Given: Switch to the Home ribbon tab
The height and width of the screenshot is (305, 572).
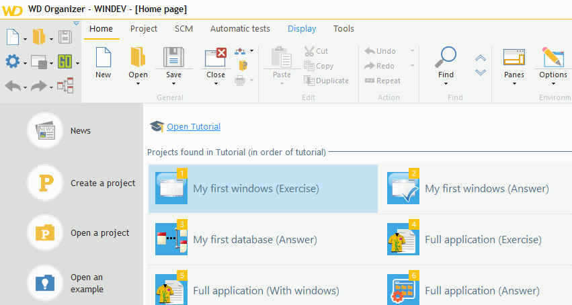Looking at the screenshot, I should tap(101, 29).
